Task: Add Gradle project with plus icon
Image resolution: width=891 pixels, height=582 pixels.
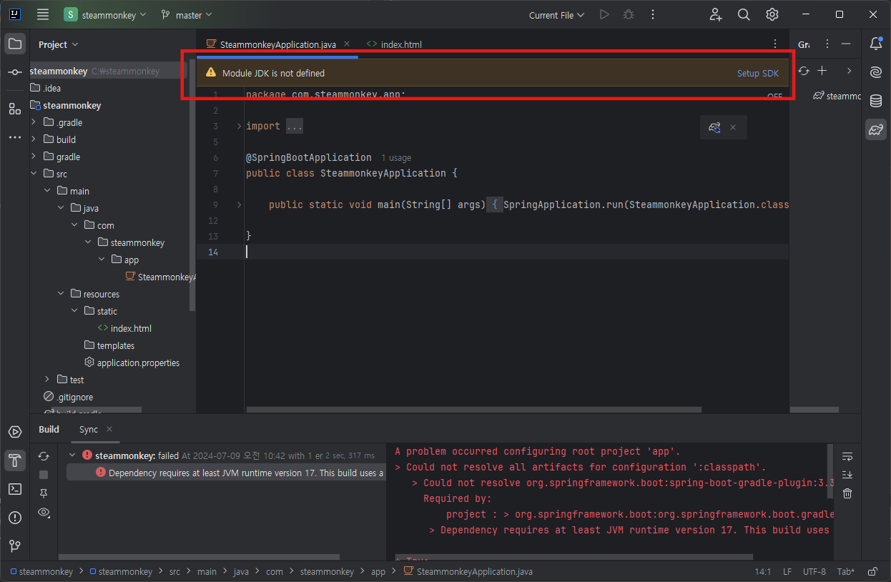Action: pyautogui.click(x=822, y=71)
